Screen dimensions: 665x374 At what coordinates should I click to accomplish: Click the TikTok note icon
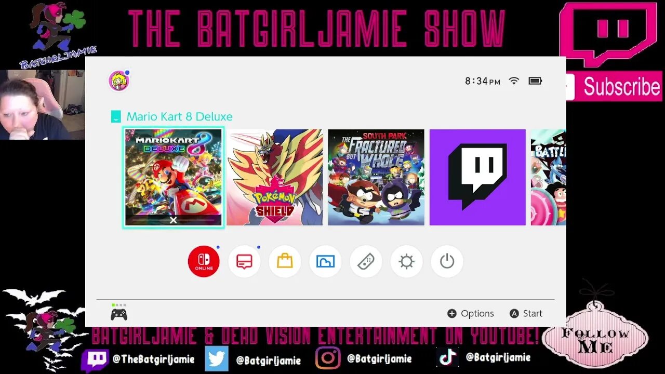447,357
